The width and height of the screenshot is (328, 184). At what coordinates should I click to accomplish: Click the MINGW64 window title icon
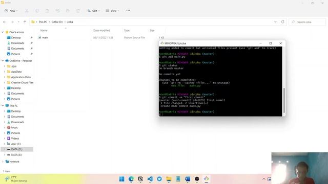[x=162, y=43]
